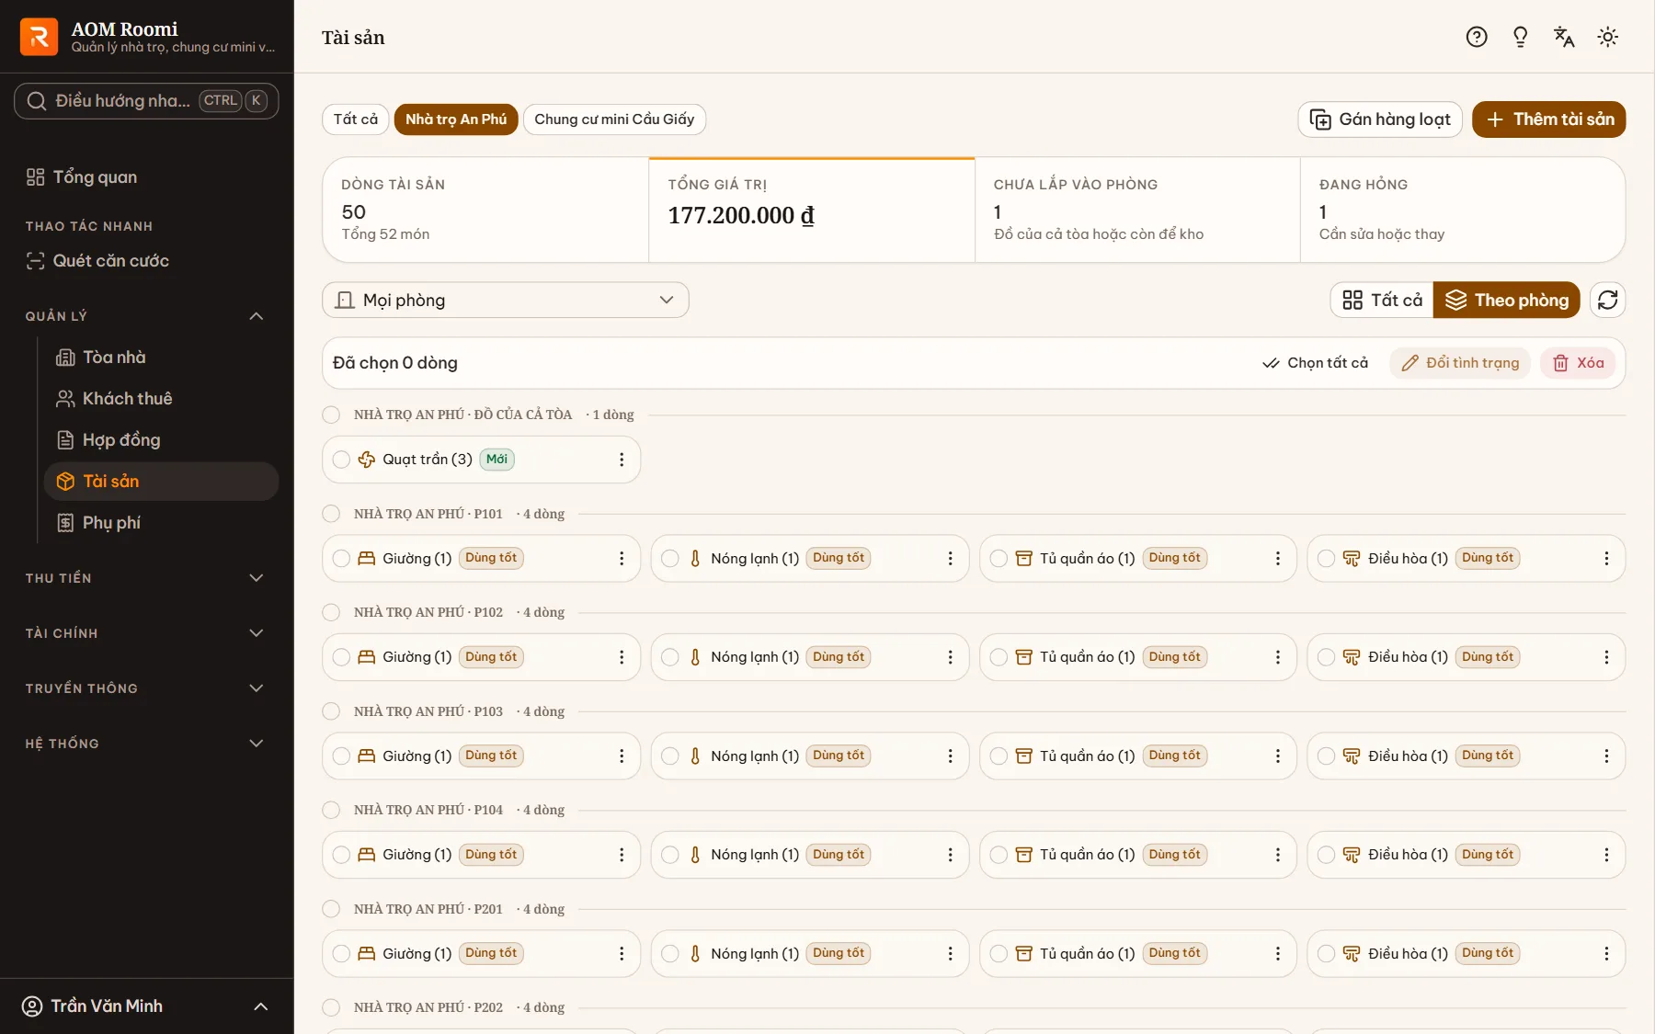This screenshot has width=1655, height=1034.
Task: Open the language translation icon
Action: point(1564,37)
